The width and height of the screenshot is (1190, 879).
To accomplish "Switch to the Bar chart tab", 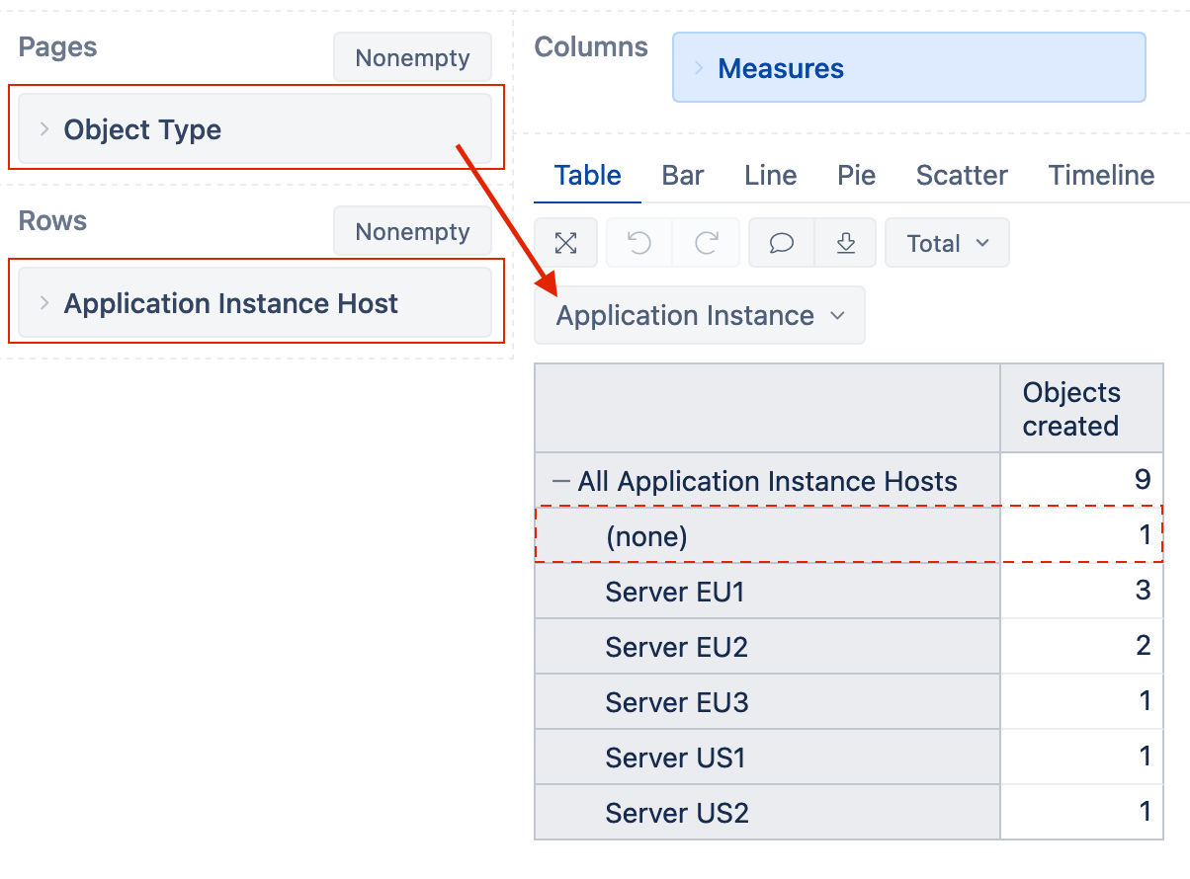I will tap(682, 176).
